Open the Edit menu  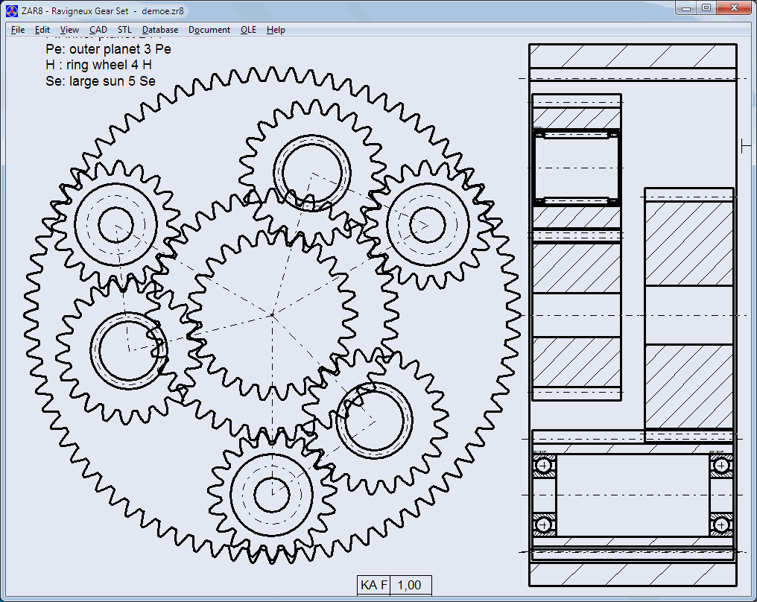[x=42, y=30]
